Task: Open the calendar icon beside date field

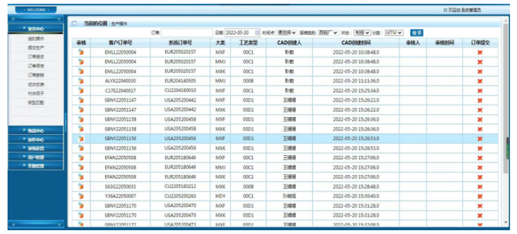Action: click(257, 33)
